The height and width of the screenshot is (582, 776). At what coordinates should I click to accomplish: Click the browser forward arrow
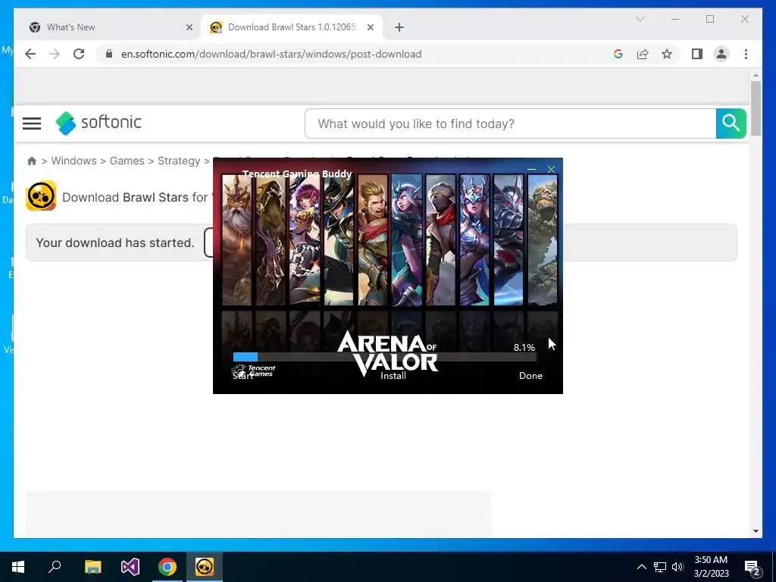55,54
